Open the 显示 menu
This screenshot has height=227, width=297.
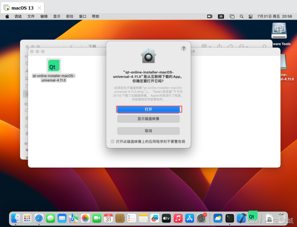[x=57, y=16]
